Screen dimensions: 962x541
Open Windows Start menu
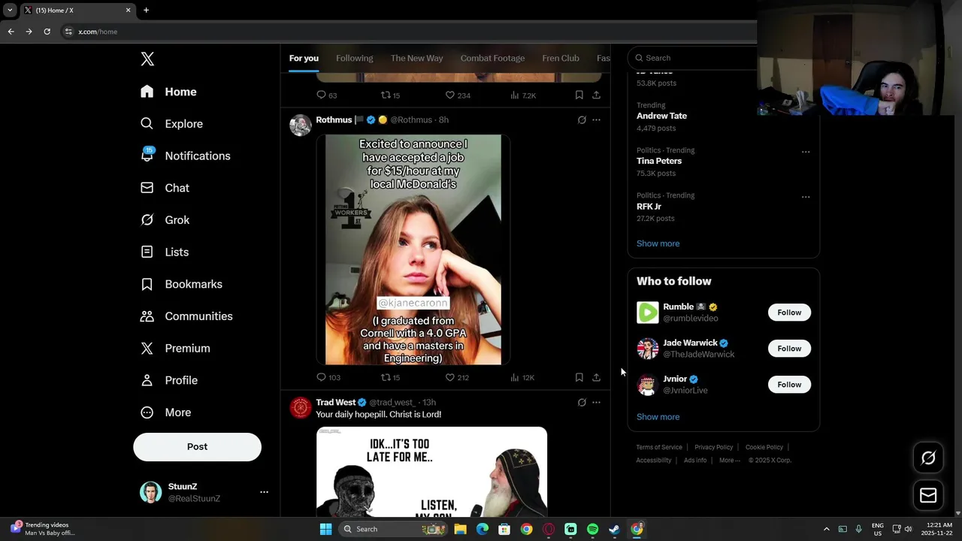click(325, 529)
